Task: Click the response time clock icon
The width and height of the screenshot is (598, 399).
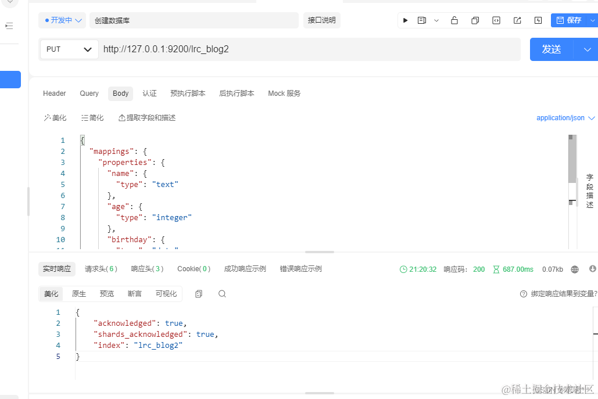Action: tap(403, 269)
